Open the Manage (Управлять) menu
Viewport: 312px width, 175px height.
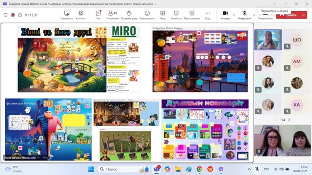tap(67, 15)
